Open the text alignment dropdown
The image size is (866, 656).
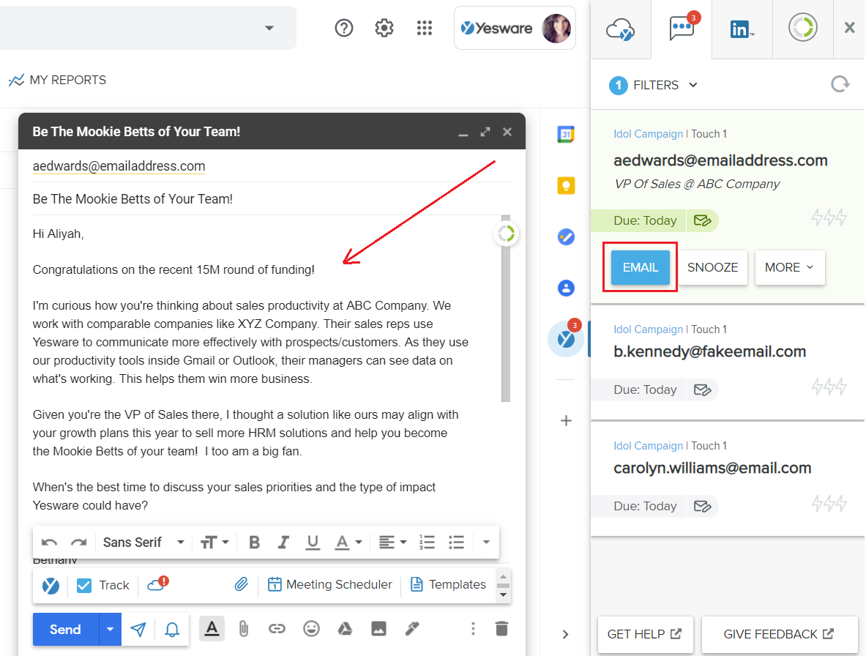pos(392,543)
